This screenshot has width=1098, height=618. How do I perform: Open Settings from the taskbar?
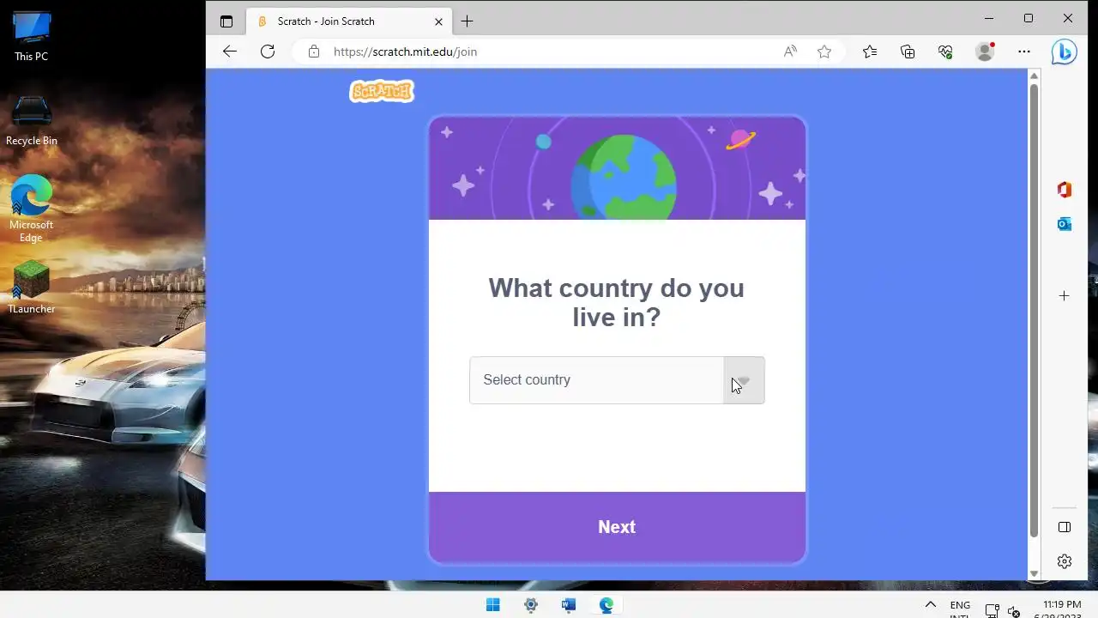coord(531,605)
